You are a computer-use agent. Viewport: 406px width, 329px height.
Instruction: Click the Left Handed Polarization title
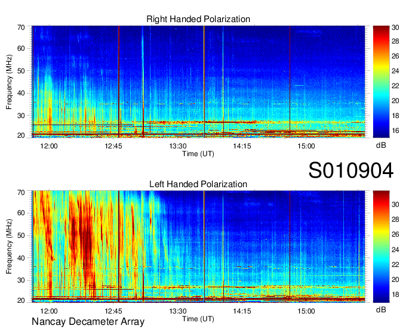pyautogui.click(x=198, y=184)
